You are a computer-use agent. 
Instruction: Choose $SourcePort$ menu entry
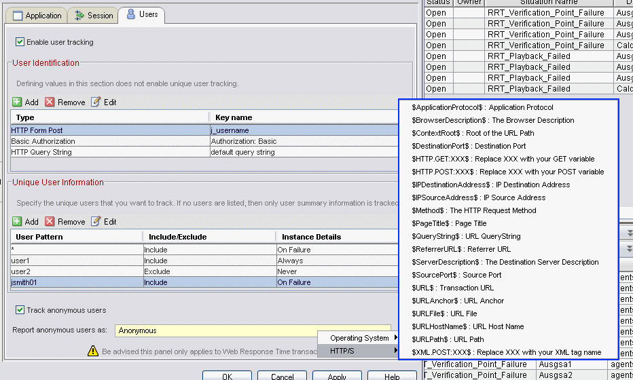[x=509, y=275]
